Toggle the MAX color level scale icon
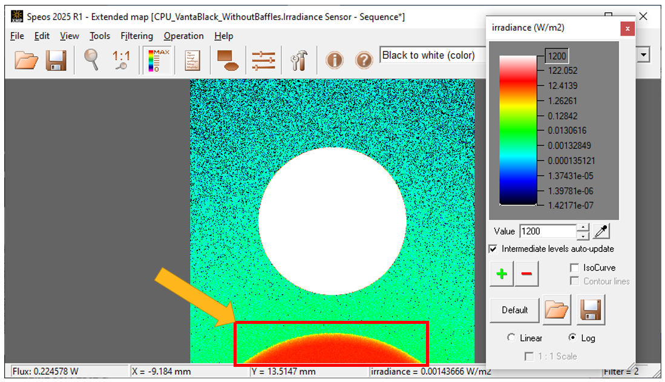 159,61
